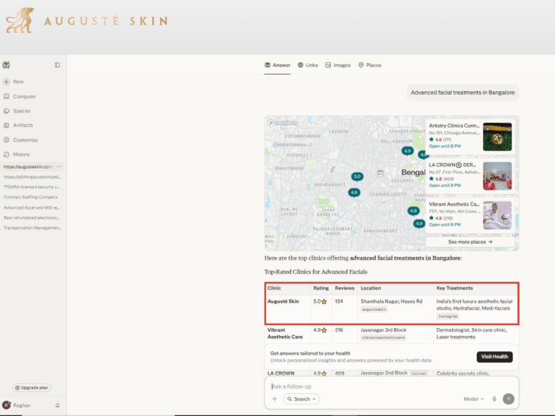Click the microphone voice input icon
Viewport: 555px width, 416px height.
tap(495, 399)
